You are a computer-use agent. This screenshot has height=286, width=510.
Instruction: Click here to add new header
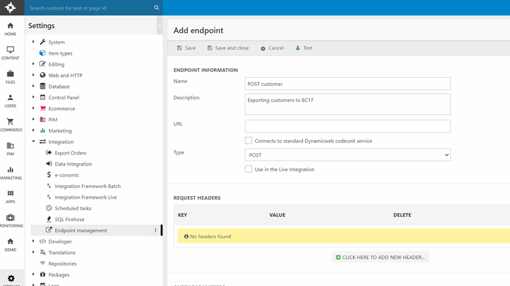(380, 258)
